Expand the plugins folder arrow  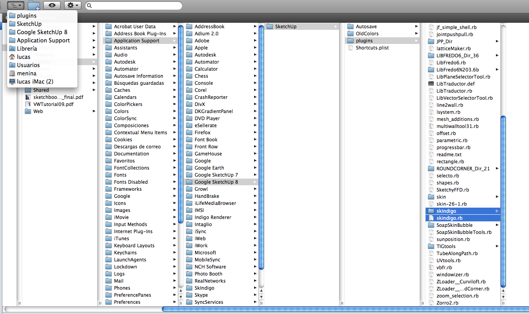[x=417, y=41]
